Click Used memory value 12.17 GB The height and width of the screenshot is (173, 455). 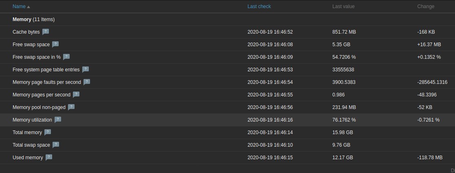pos(343,157)
